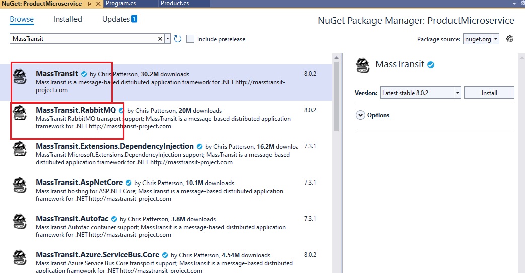Click the 4.54M downloads text
This screenshot has height=273, width=525.
coord(246,255)
